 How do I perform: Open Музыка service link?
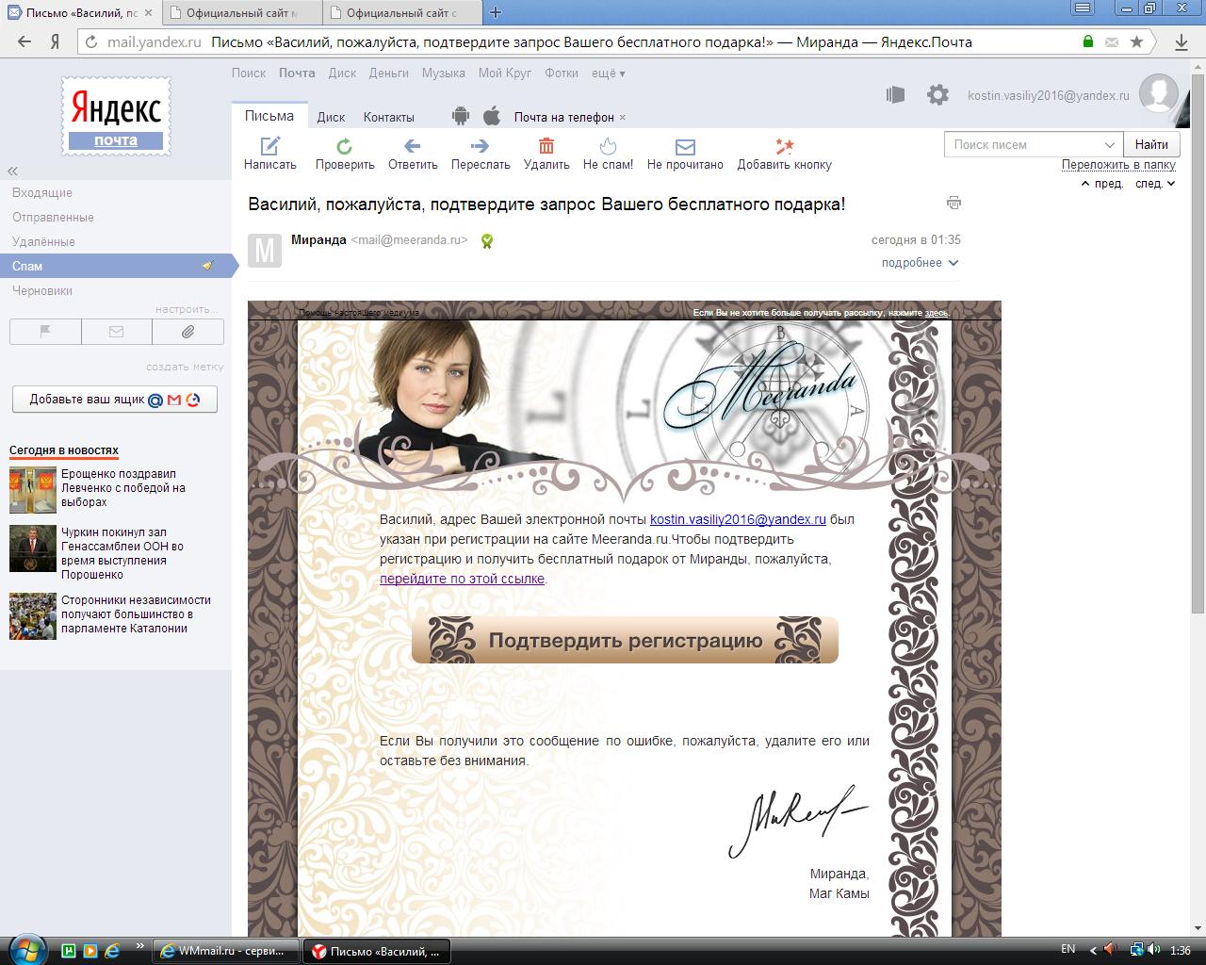coord(444,73)
